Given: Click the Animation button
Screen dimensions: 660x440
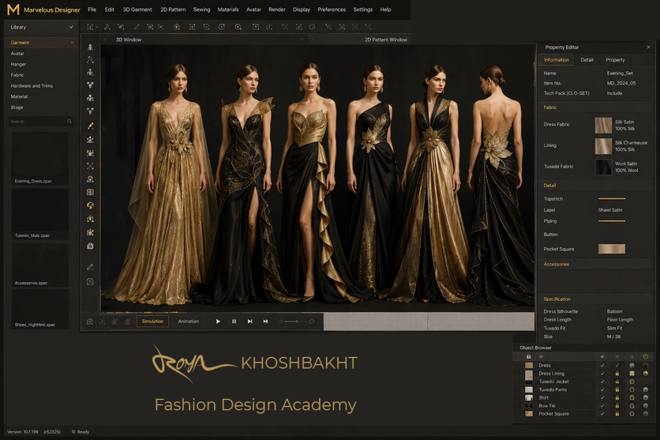Looking at the screenshot, I should pos(188,321).
